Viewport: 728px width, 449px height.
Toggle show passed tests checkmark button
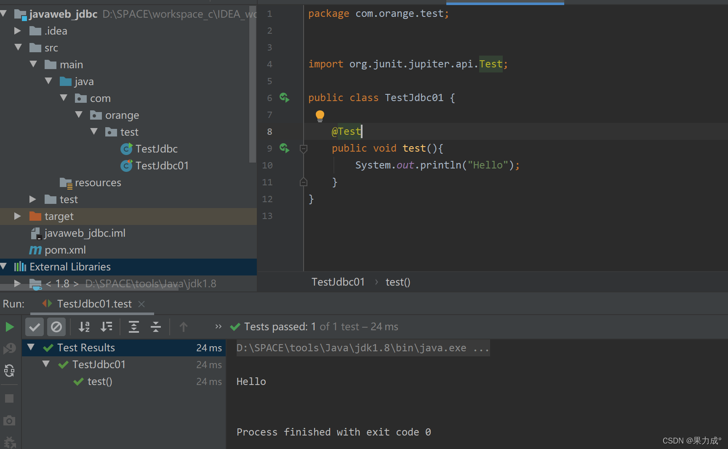coord(35,327)
